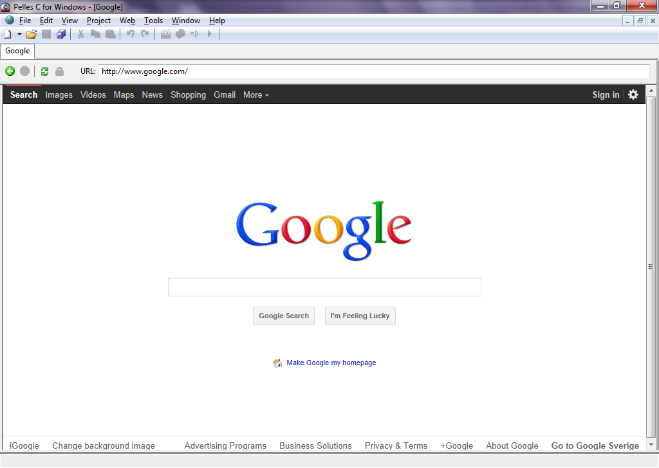
Task: Click Go to Google Sverige link
Action: click(x=595, y=446)
